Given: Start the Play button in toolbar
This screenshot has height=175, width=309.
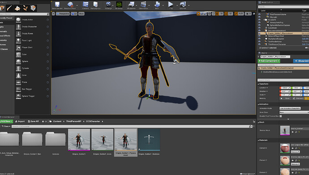Looking at the screenshot, I should point(171,5).
